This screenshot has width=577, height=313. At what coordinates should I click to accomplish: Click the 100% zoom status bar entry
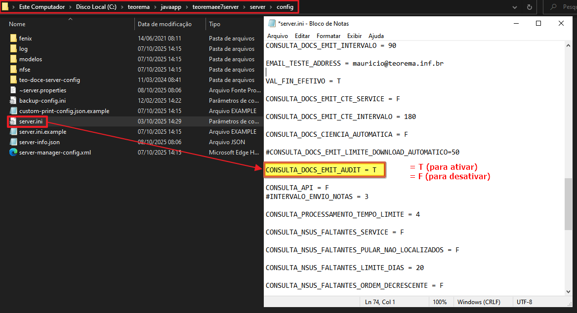(440, 302)
